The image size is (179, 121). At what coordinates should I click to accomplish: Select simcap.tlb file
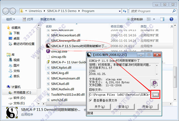[58, 57]
